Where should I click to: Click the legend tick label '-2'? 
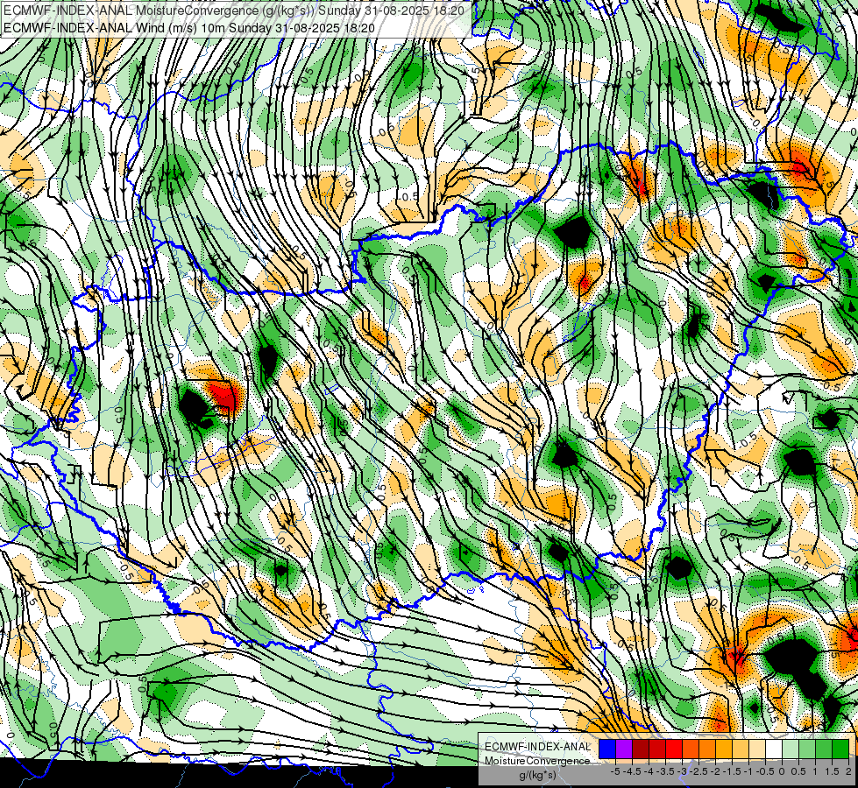pyautogui.click(x=715, y=771)
